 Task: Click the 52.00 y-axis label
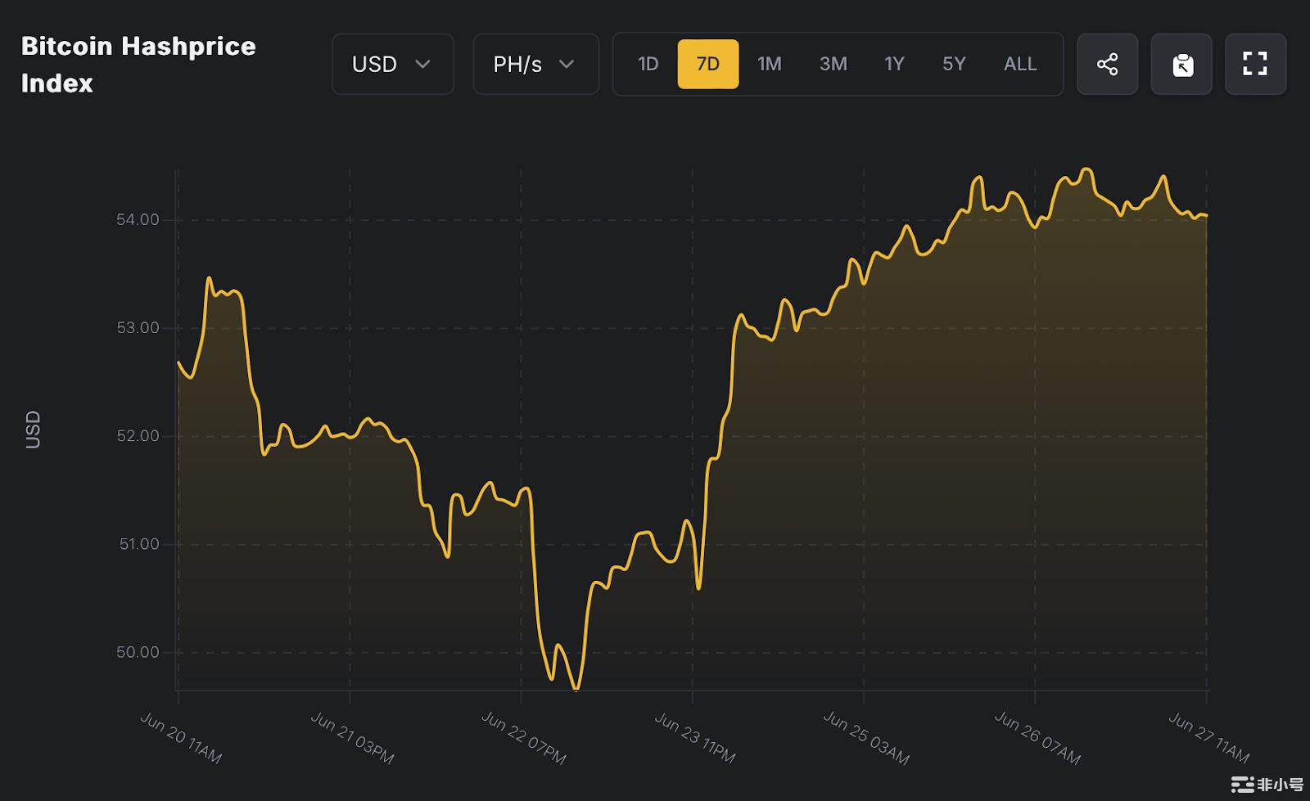click(138, 435)
